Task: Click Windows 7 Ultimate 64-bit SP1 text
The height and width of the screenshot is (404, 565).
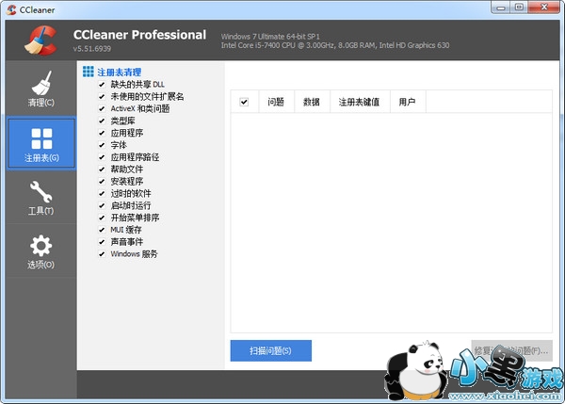Action: pos(270,37)
